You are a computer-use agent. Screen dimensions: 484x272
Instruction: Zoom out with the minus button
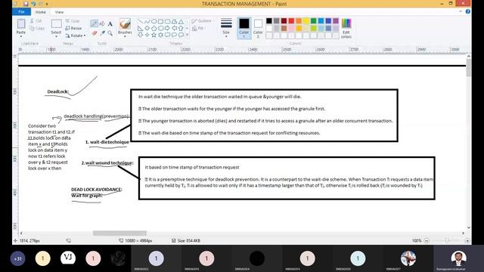coord(427,240)
